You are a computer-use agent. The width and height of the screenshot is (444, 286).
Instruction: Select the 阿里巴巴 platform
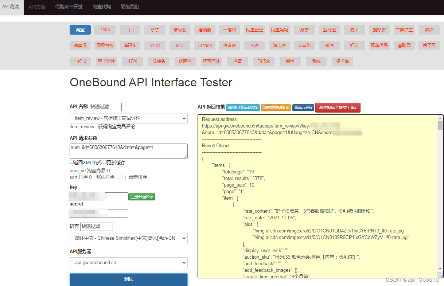[x=254, y=30]
